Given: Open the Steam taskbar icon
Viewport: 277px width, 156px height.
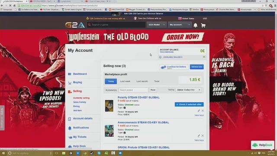Looking at the screenshot, I should [x=92, y=153].
